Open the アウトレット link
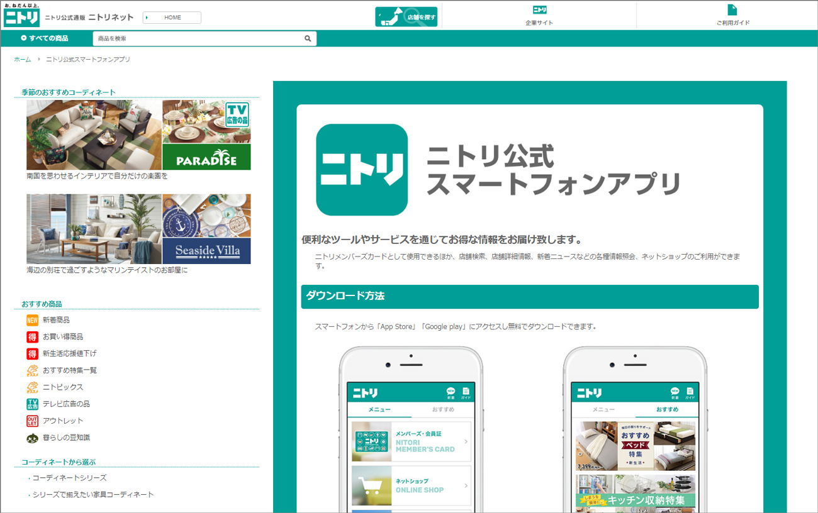The height and width of the screenshot is (513, 818). (x=63, y=421)
